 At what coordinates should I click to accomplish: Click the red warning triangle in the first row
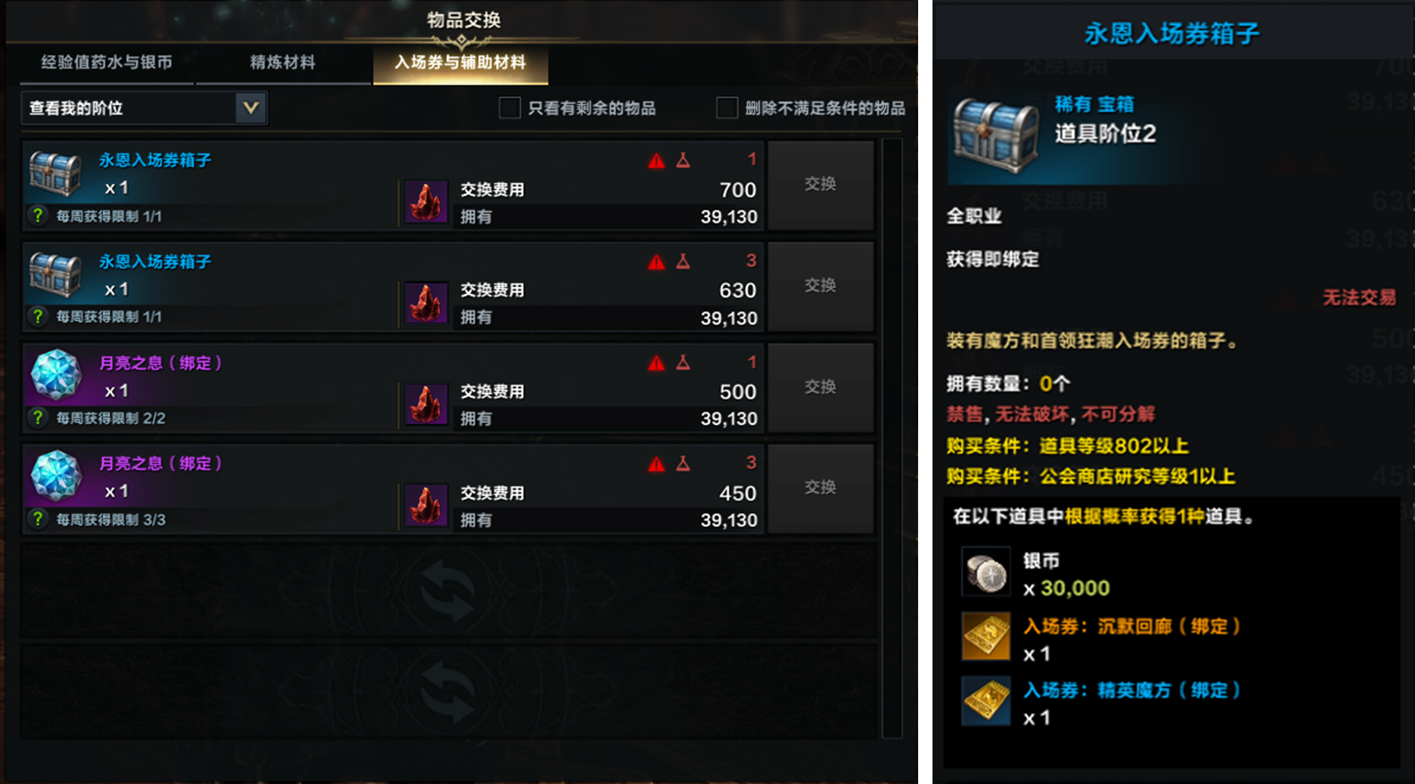pyautogui.click(x=656, y=160)
